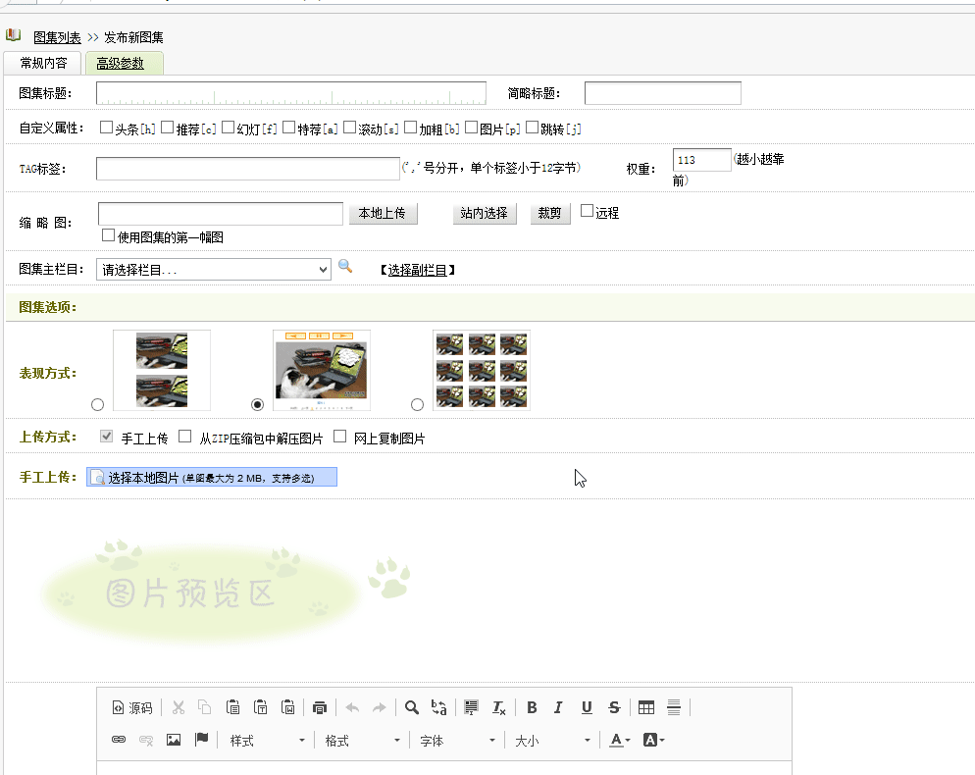
Task: Click the 本地上传 upload button
Action: 383,213
